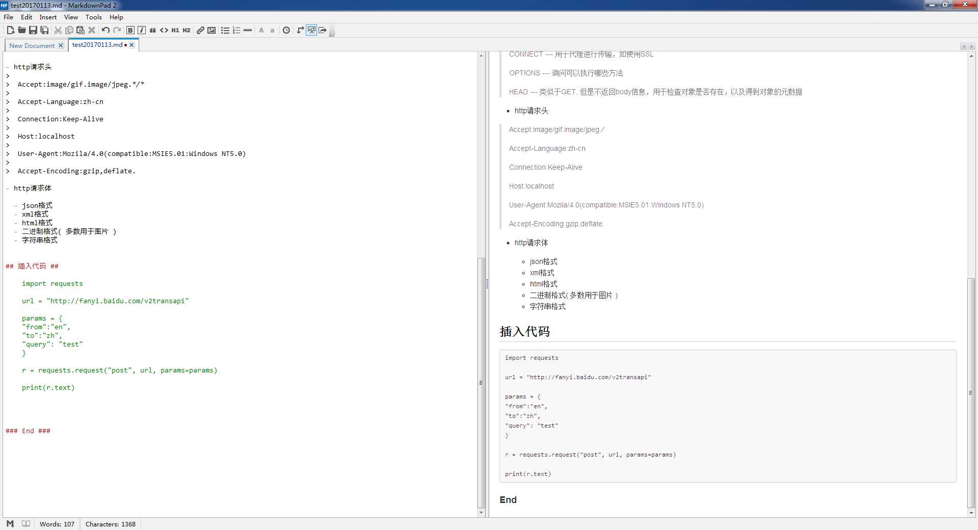The width and height of the screenshot is (978, 530).
Task: Cut selection with scissors icon
Action: (x=58, y=31)
